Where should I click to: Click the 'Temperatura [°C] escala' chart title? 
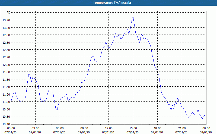(x=112, y=3)
